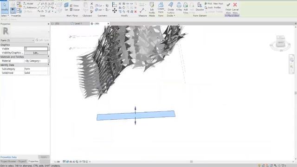Activate the Modify selection tool
This screenshot has height=167, width=297.
click(5, 7)
